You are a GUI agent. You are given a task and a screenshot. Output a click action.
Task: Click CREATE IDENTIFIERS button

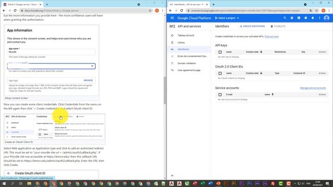(252, 26)
